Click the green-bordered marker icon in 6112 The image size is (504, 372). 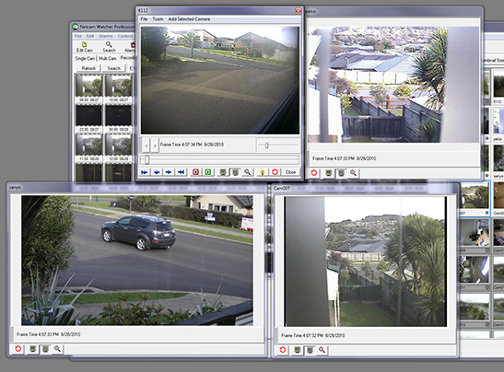tap(208, 172)
